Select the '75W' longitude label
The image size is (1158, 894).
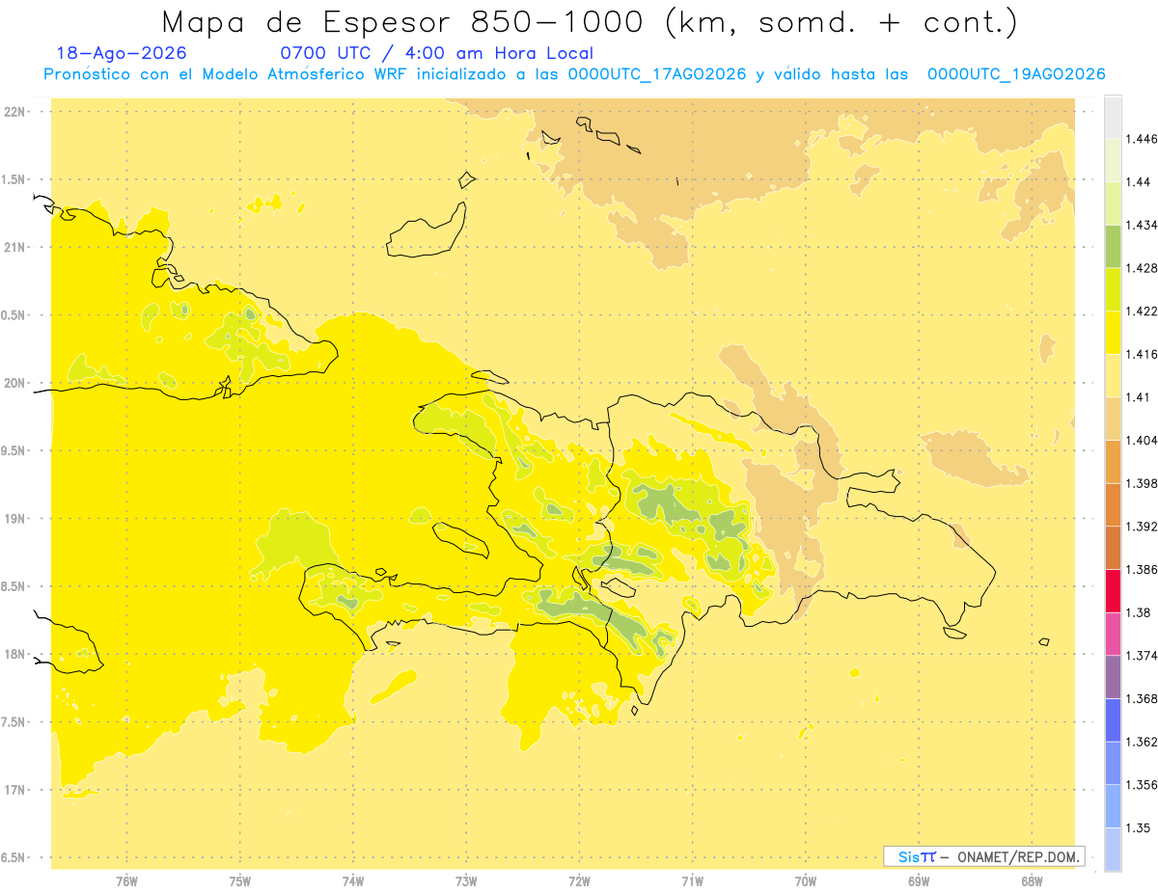(240, 881)
